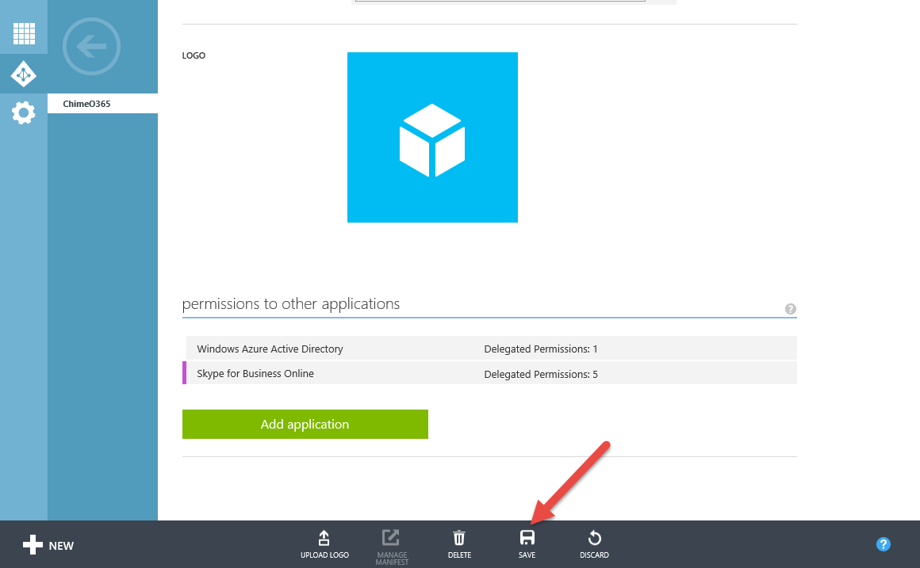Screen dimensions: 920x568
Task: Select the Active Directory diamond icon
Action: pyautogui.click(x=24, y=74)
